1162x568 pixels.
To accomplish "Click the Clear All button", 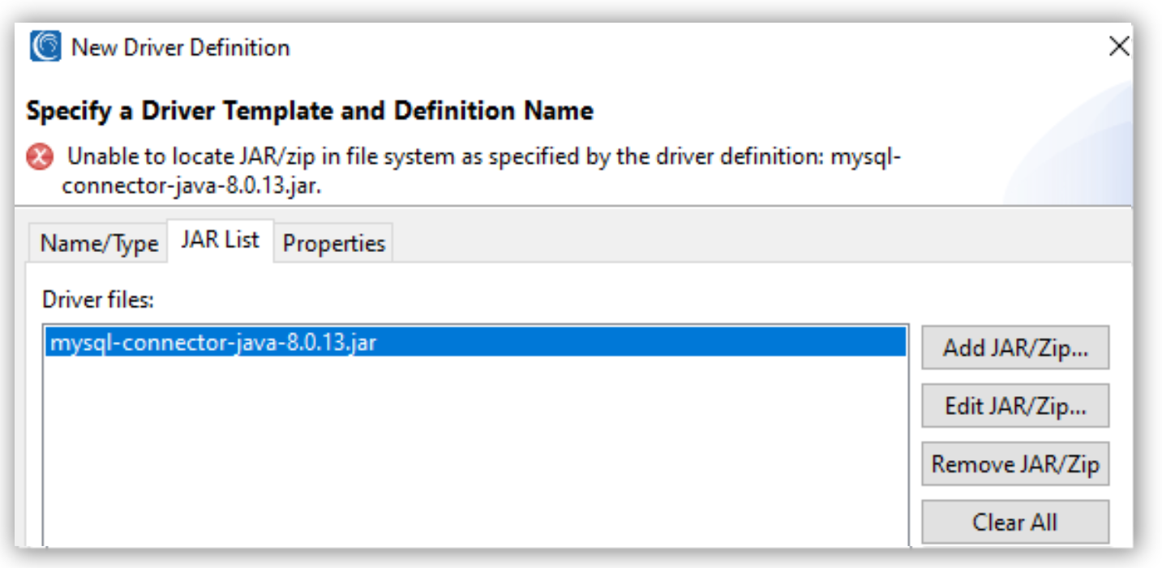I will point(1014,523).
